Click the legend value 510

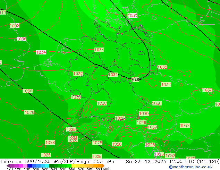(x=36, y=169)
